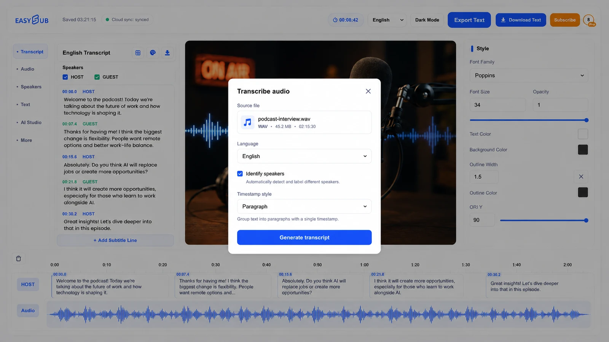Open the Outline Color swatch

(x=583, y=192)
